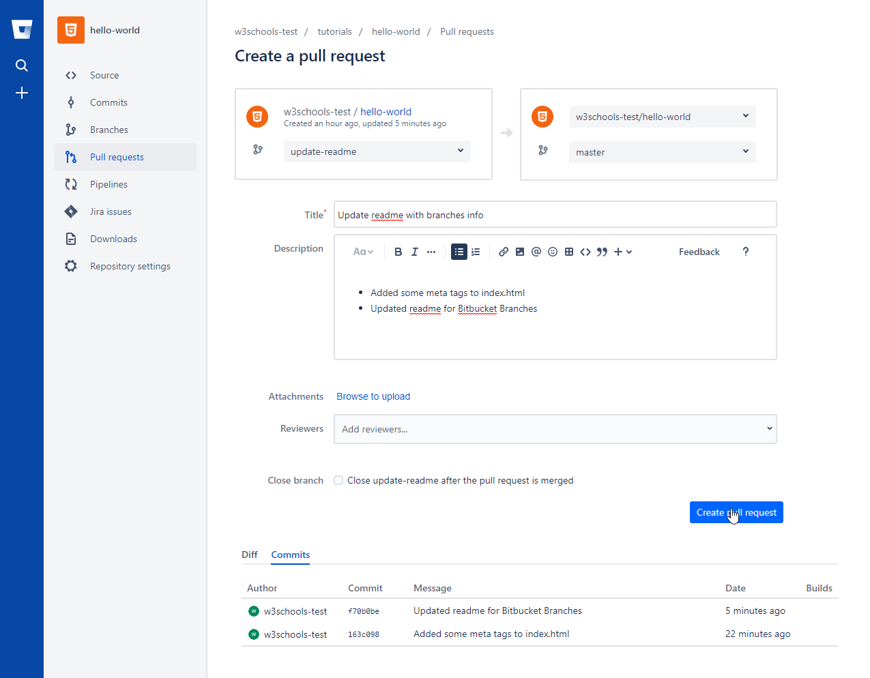Open the update-readme source branch dropdown
The width and height of the screenshot is (870, 678).
(x=377, y=151)
